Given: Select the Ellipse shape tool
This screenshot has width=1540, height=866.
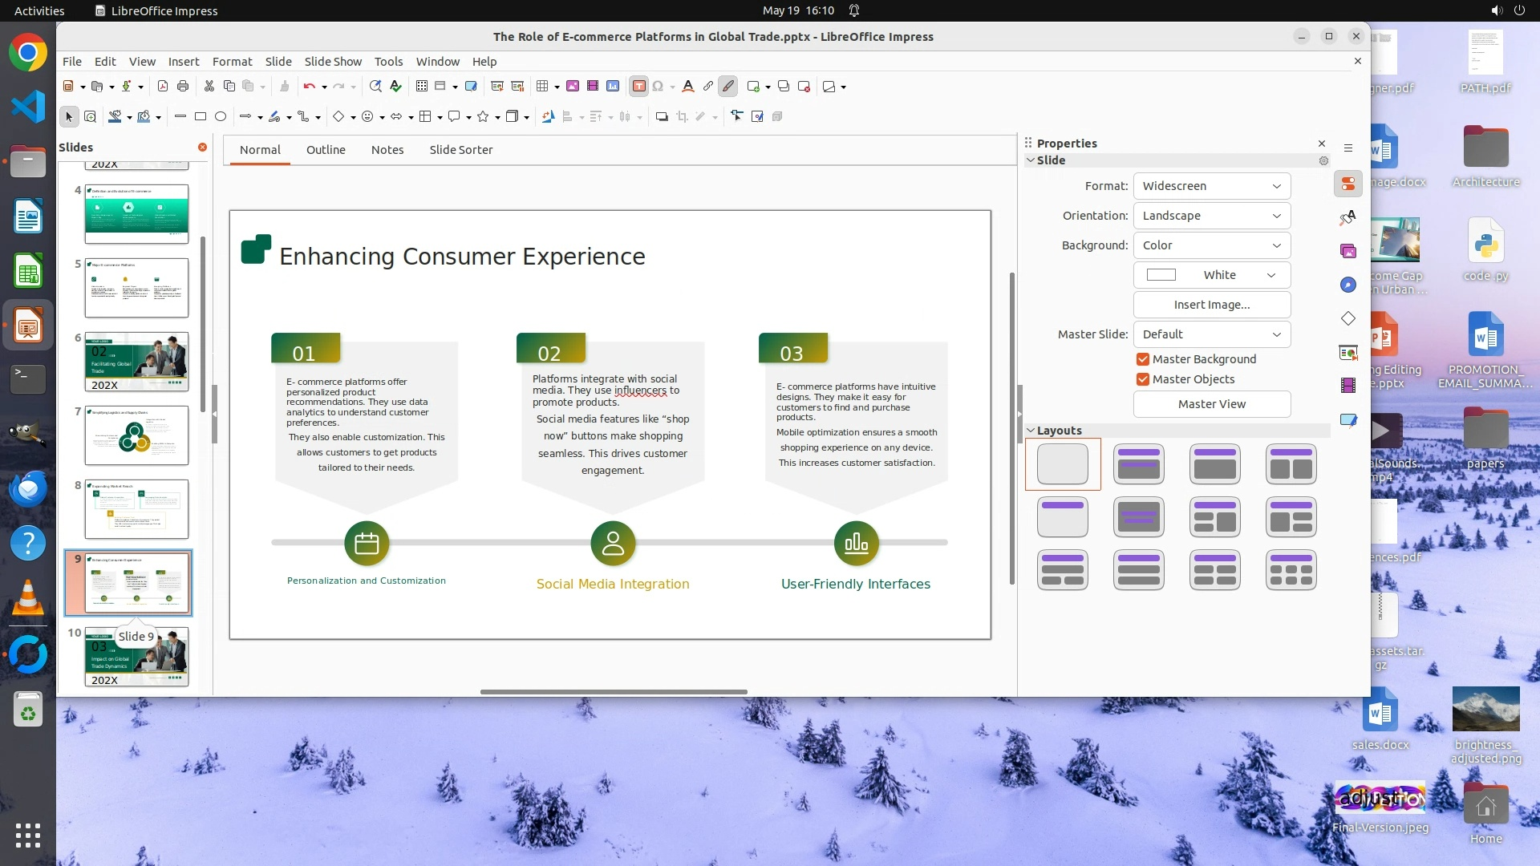Looking at the screenshot, I should [221, 117].
